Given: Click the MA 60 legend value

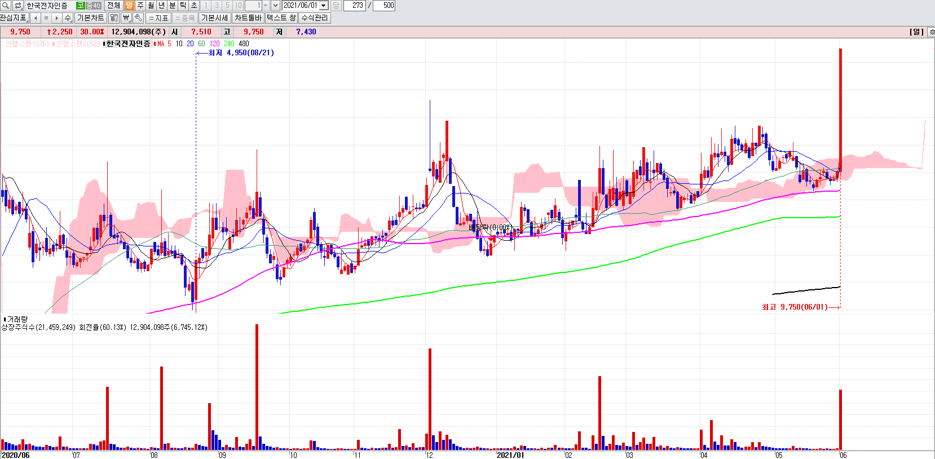Looking at the screenshot, I should coord(202,44).
